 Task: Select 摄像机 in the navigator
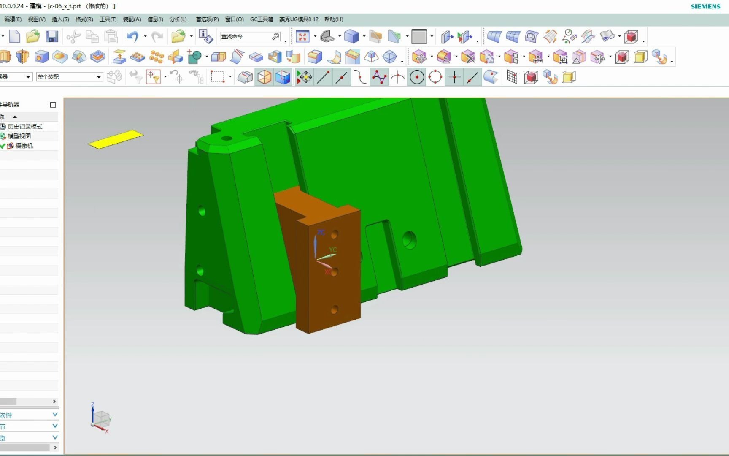click(24, 146)
